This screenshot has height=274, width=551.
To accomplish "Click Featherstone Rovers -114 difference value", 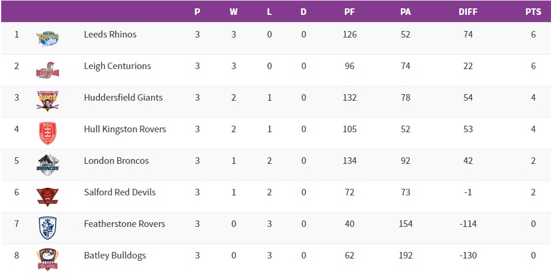I will (468, 224).
